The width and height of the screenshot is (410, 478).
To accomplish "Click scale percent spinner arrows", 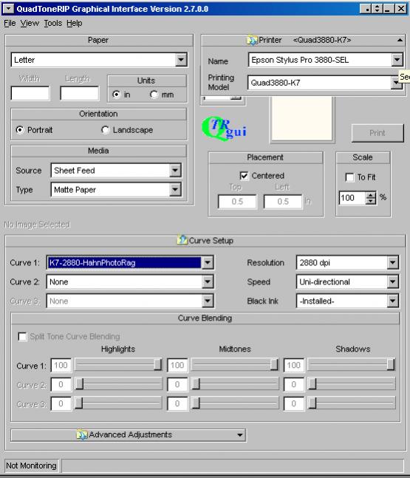I will (370, 198).
